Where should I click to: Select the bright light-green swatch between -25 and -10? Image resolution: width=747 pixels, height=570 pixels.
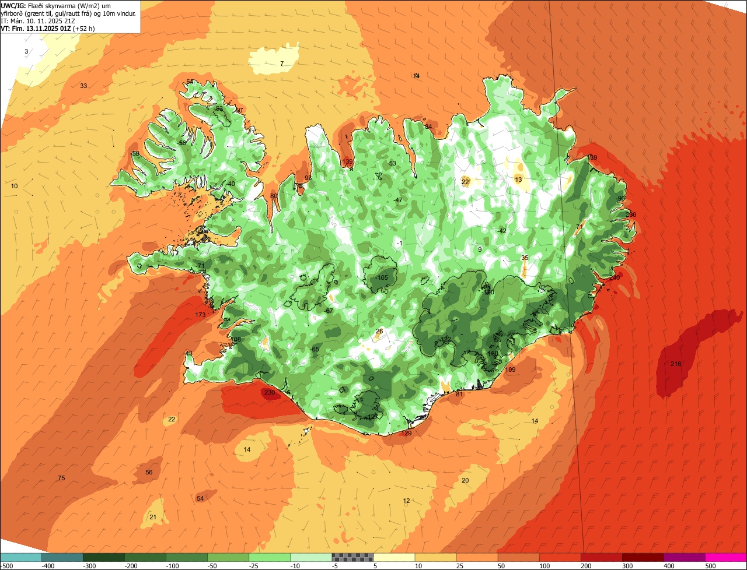tap(270, 557)
